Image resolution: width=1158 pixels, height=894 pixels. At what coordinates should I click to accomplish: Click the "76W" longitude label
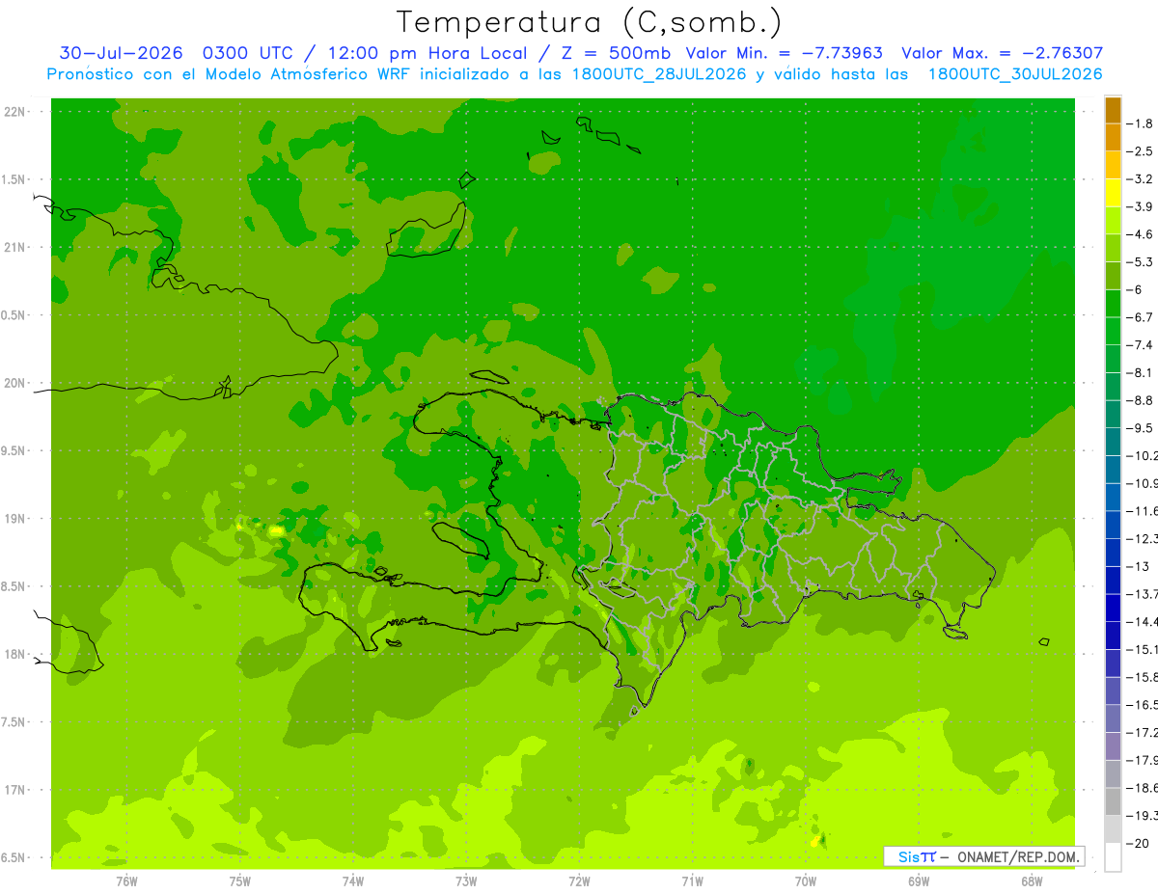click(x=126, y=881)
